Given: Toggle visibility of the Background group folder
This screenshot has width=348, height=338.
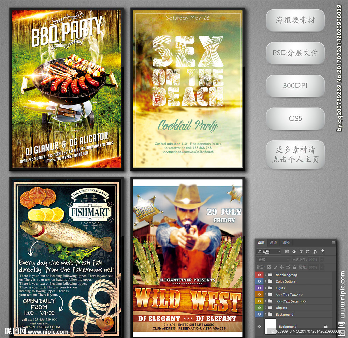Looking at the screenshot, I should click(x=259, y=314).
